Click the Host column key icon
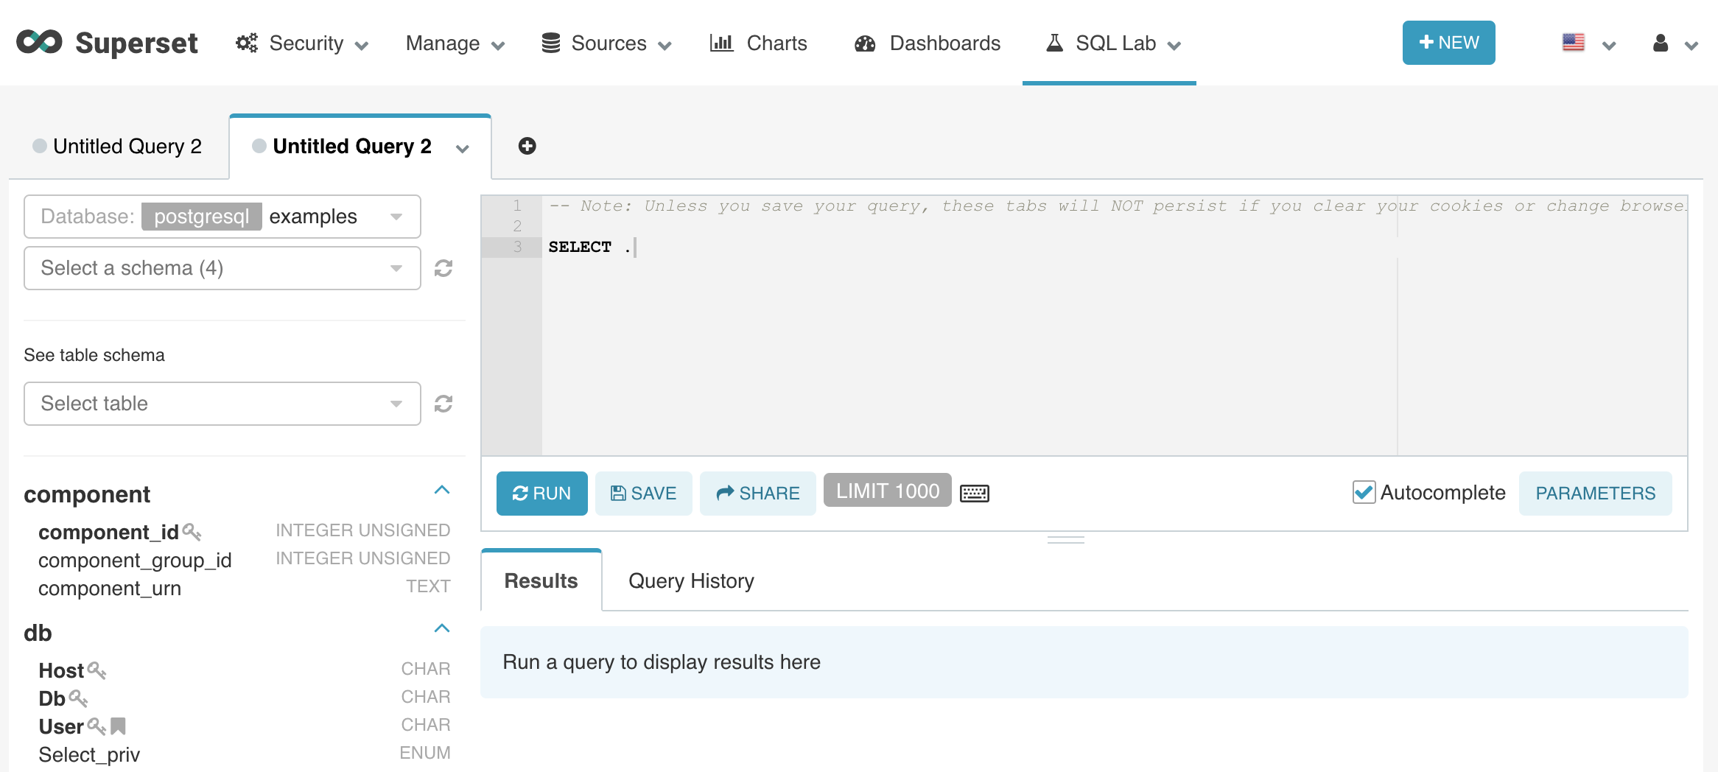 click(x=97, y=670)
